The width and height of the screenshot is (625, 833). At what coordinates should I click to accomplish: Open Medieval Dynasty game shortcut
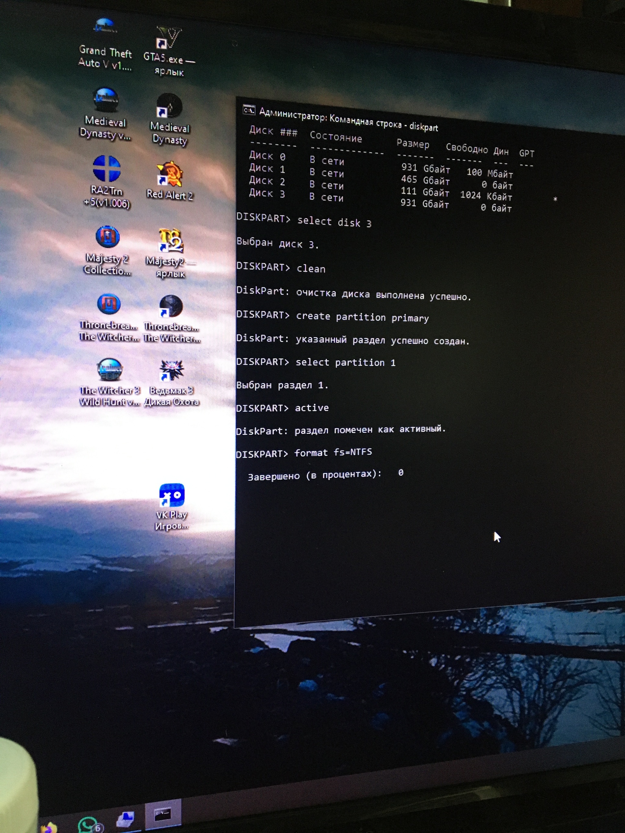169,106
